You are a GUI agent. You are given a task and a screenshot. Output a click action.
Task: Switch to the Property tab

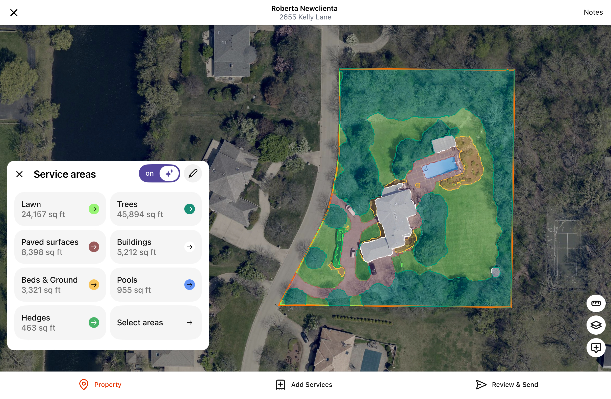click(100, 385)
